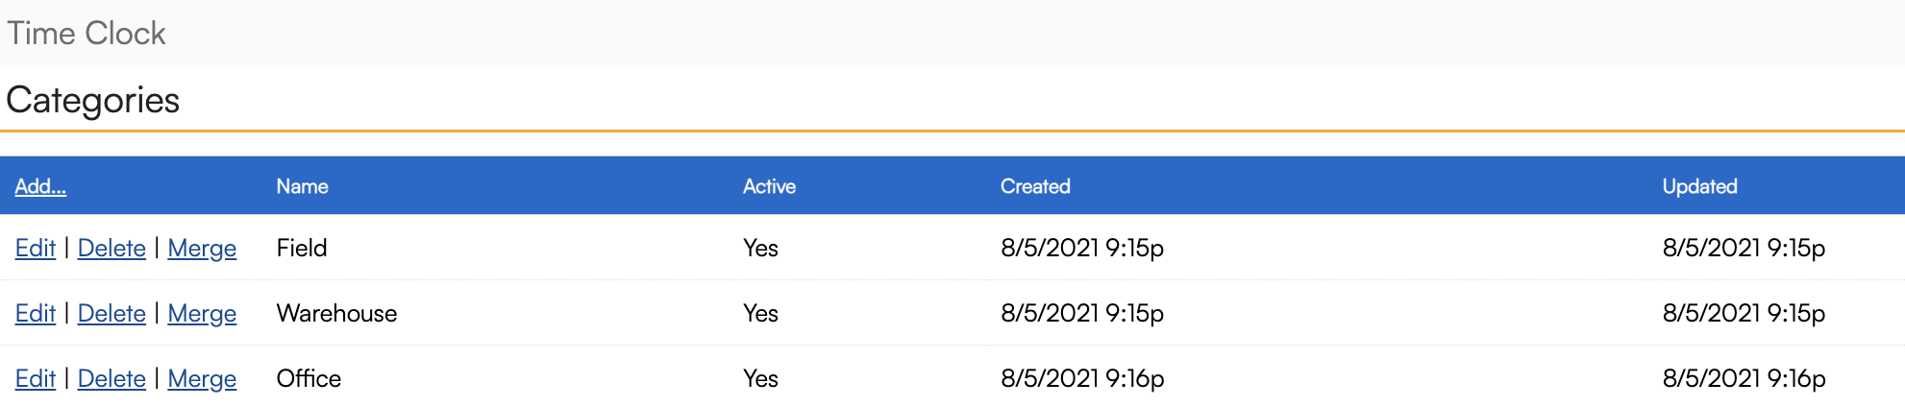Edit the Office category

pyautogui.click(x=36, y=379)
